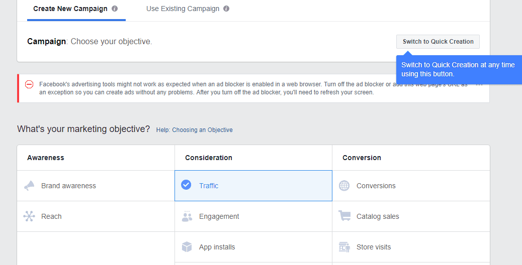Pick the Catalog sales objective

pos(411,216)
